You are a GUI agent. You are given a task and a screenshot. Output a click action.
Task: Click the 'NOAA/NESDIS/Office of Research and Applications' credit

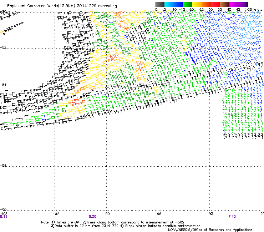210,230
